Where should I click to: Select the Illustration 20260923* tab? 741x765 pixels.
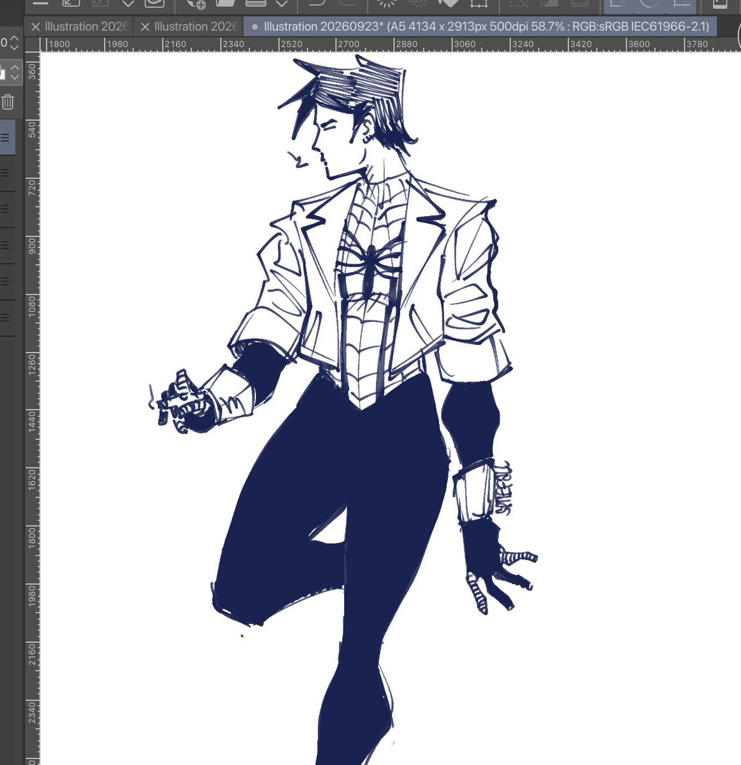pos(481,27)
